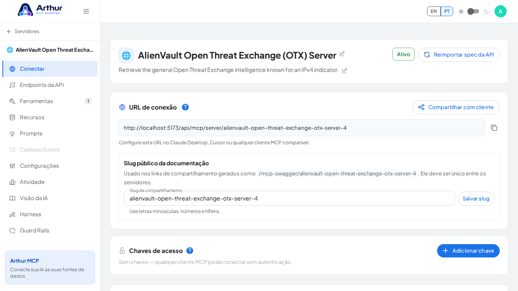Click the moon dark-mode icon
The width and height of the screenshot is (518, 291).
(486, 11)
